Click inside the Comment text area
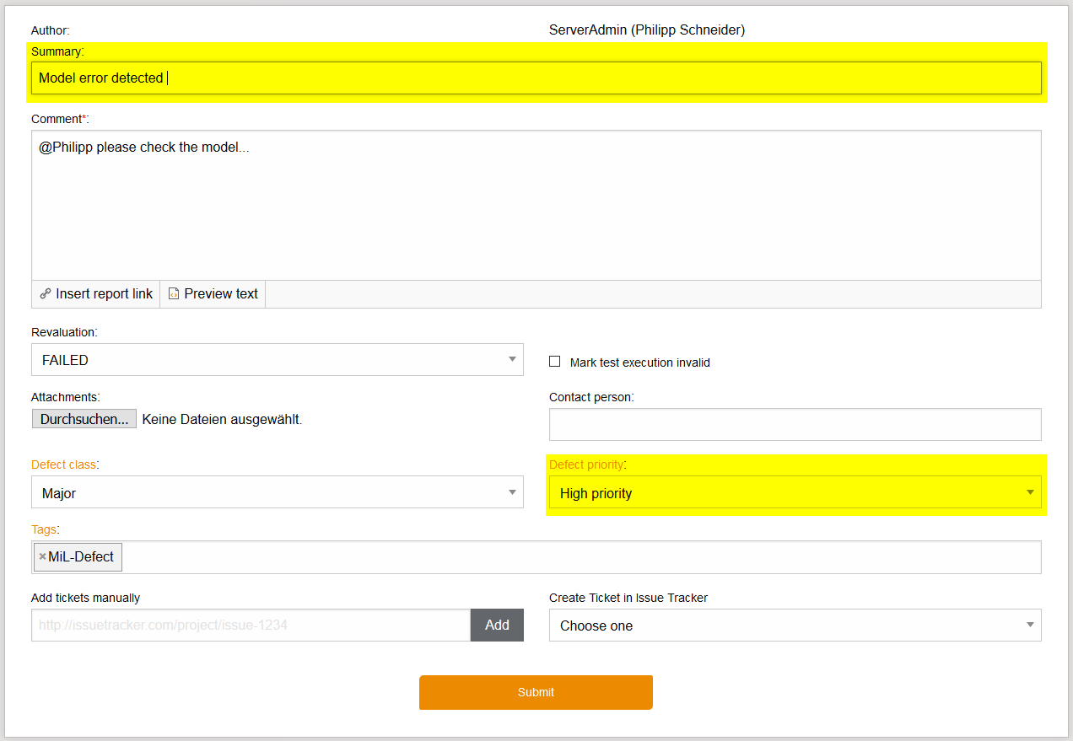This screenshot has height=741, width=1073. 536,211
